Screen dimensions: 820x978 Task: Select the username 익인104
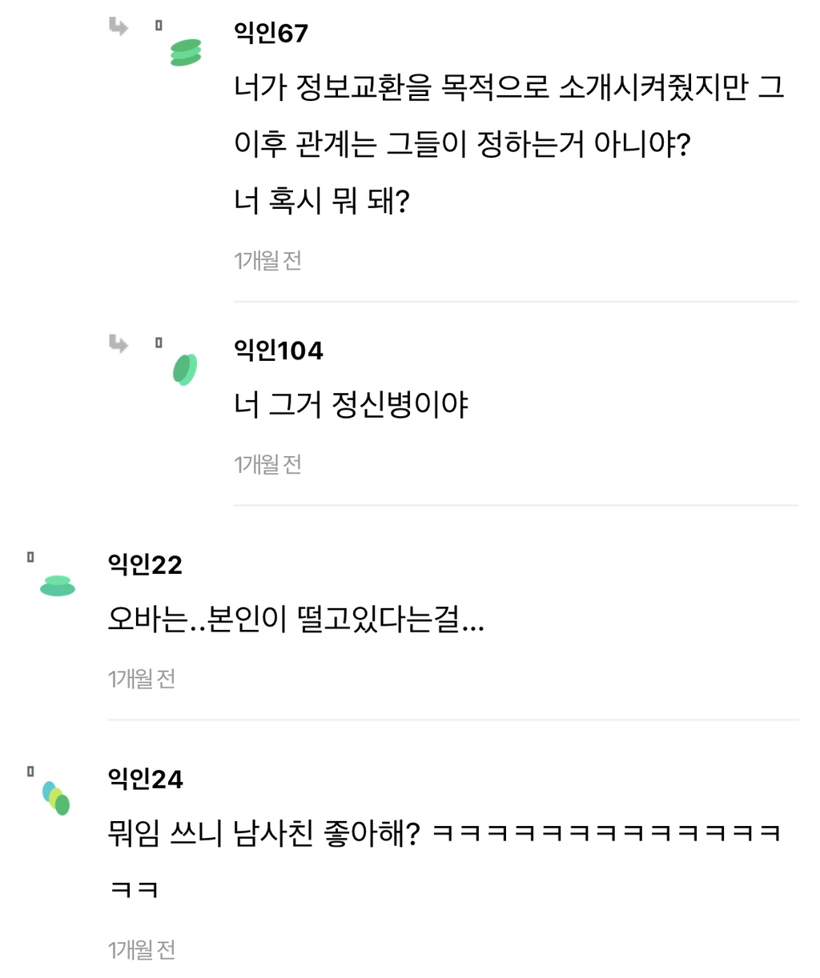(x=278, y=351)
